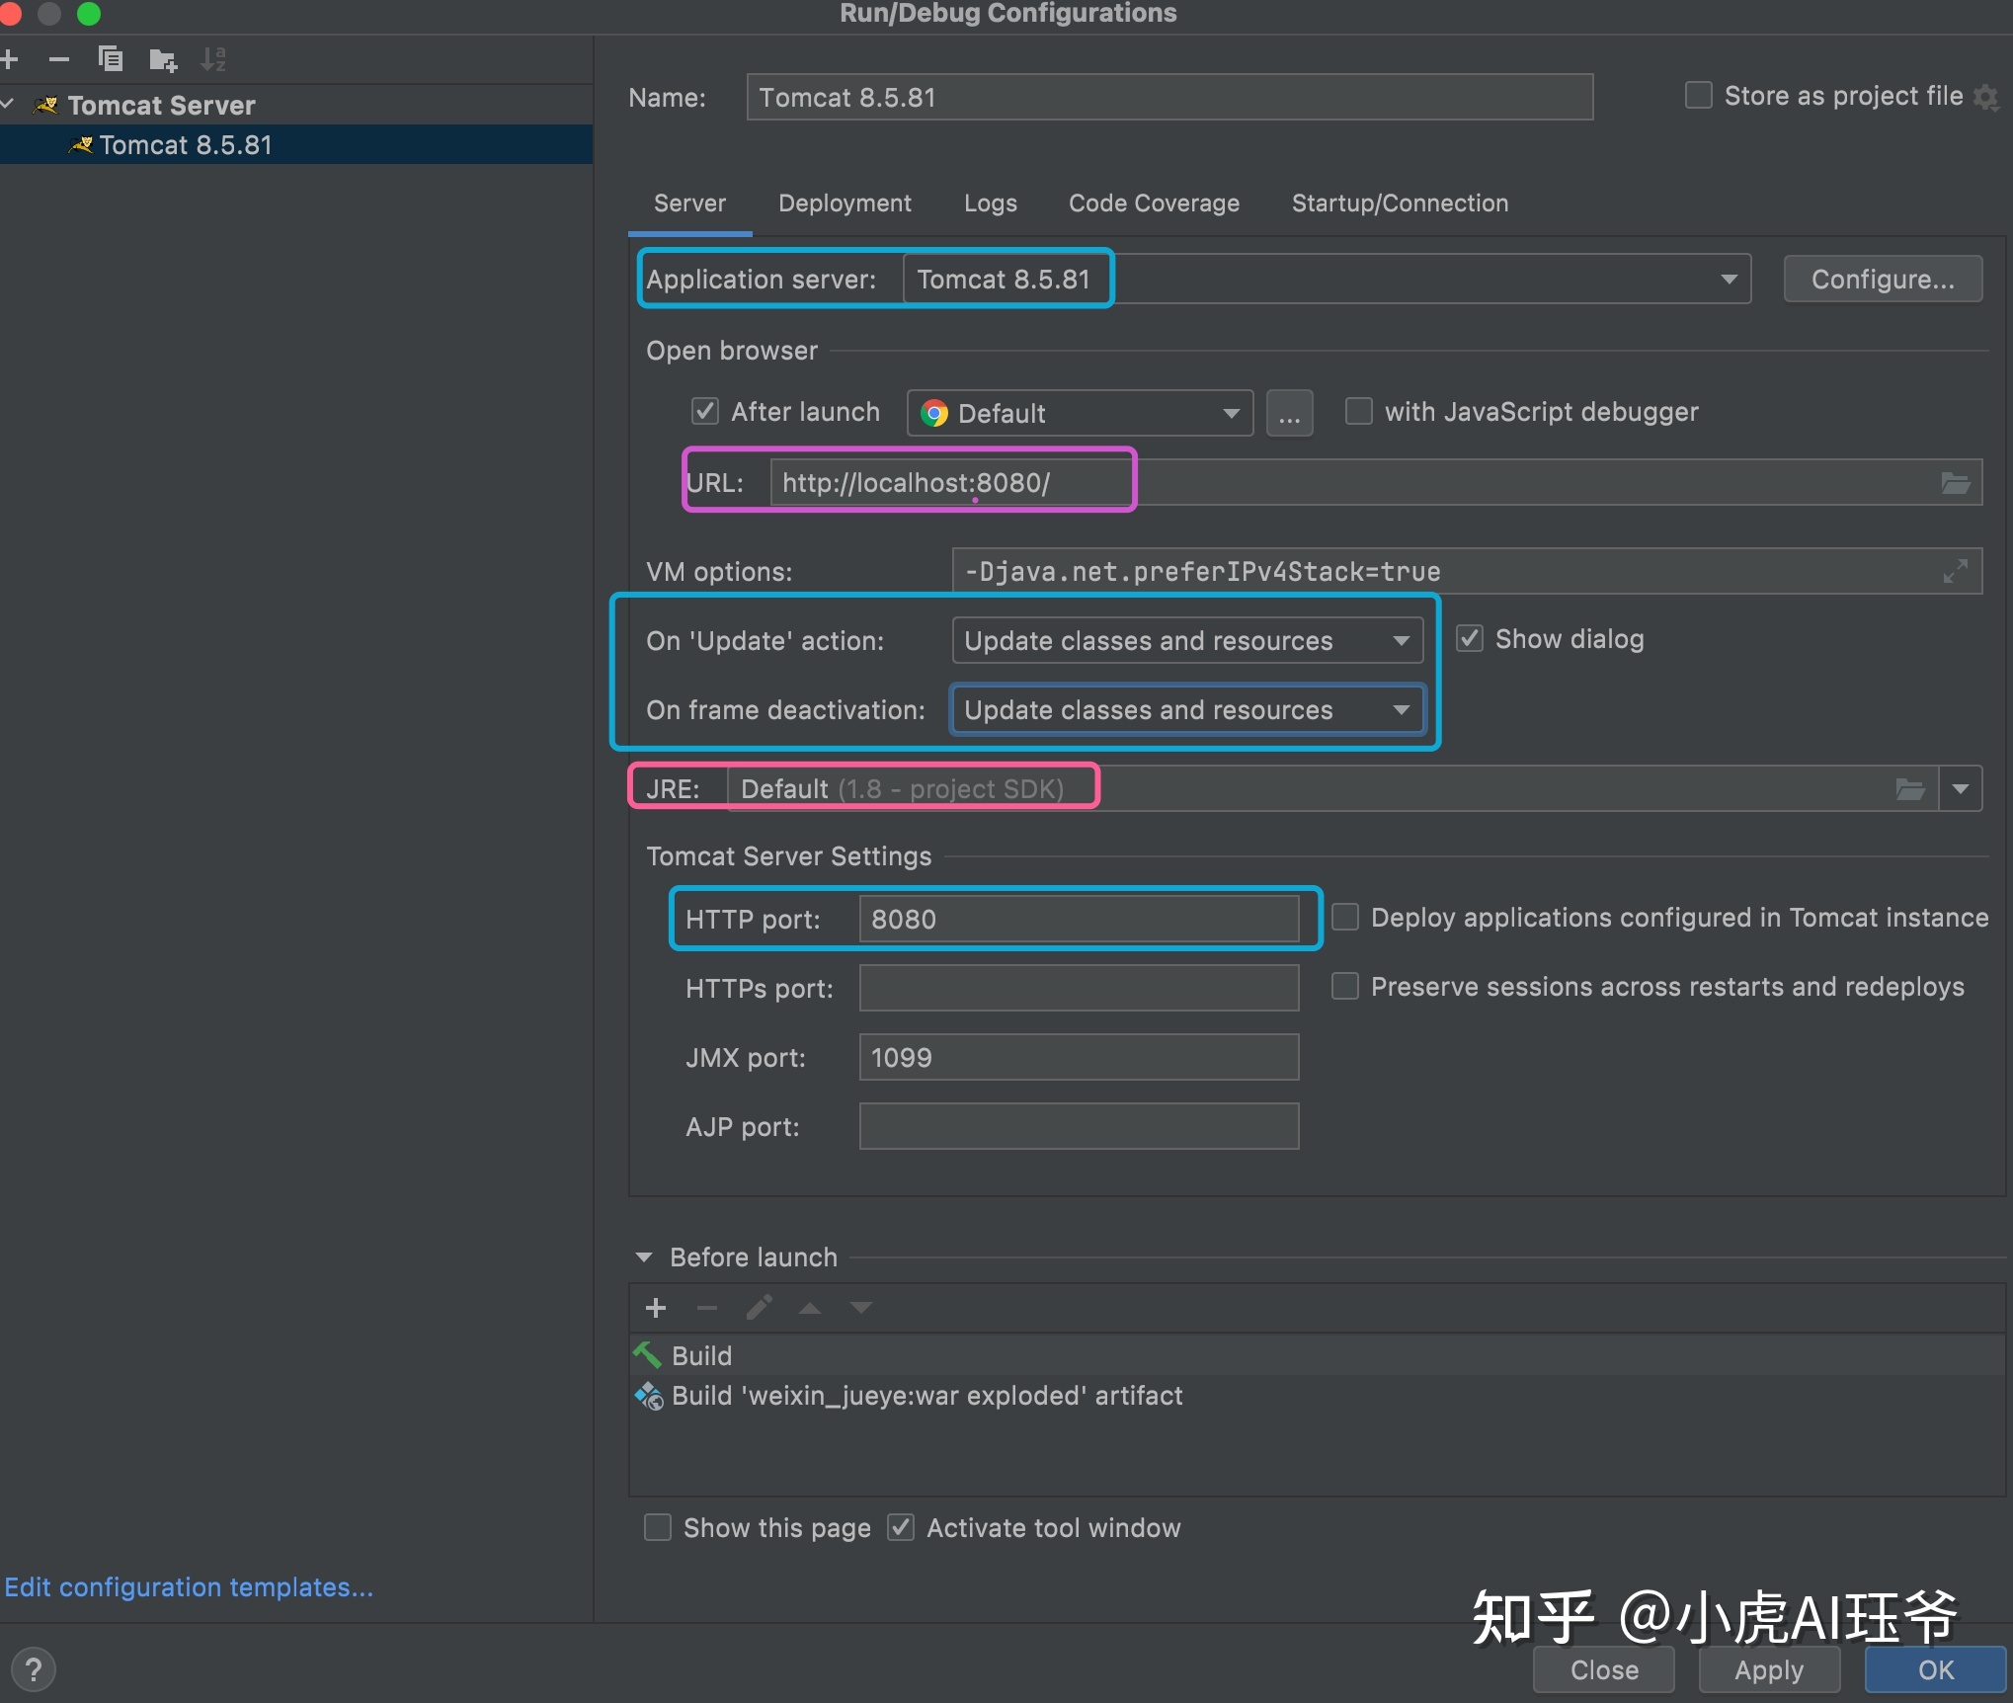The image size is (2013, 1703).
Task: Enable Preserve sessions across restarts and redeploys
Action: pyautogui.click(x=1345, y=986)
